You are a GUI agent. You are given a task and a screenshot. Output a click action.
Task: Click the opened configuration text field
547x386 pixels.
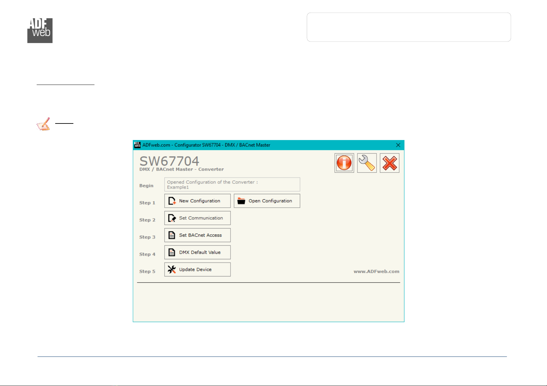232,184
